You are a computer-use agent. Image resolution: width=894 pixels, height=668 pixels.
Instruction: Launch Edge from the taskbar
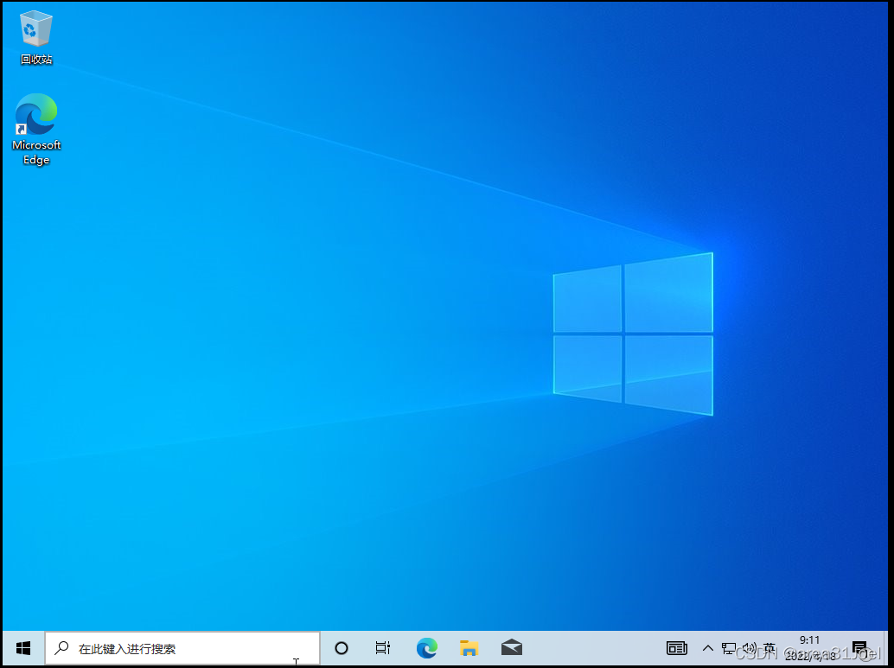click(x=426, y=648)
